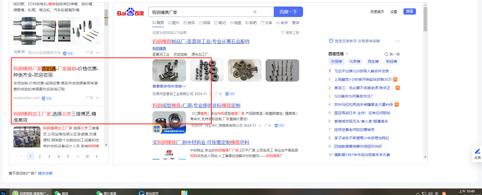The height and width of the screenshot is (195, 482).
Task: Switch to the 新标签页 browser window in taskbar
Action: tap(149, 193)
